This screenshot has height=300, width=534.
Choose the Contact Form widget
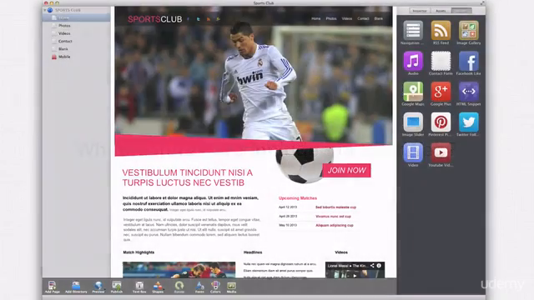coord(441,61)
